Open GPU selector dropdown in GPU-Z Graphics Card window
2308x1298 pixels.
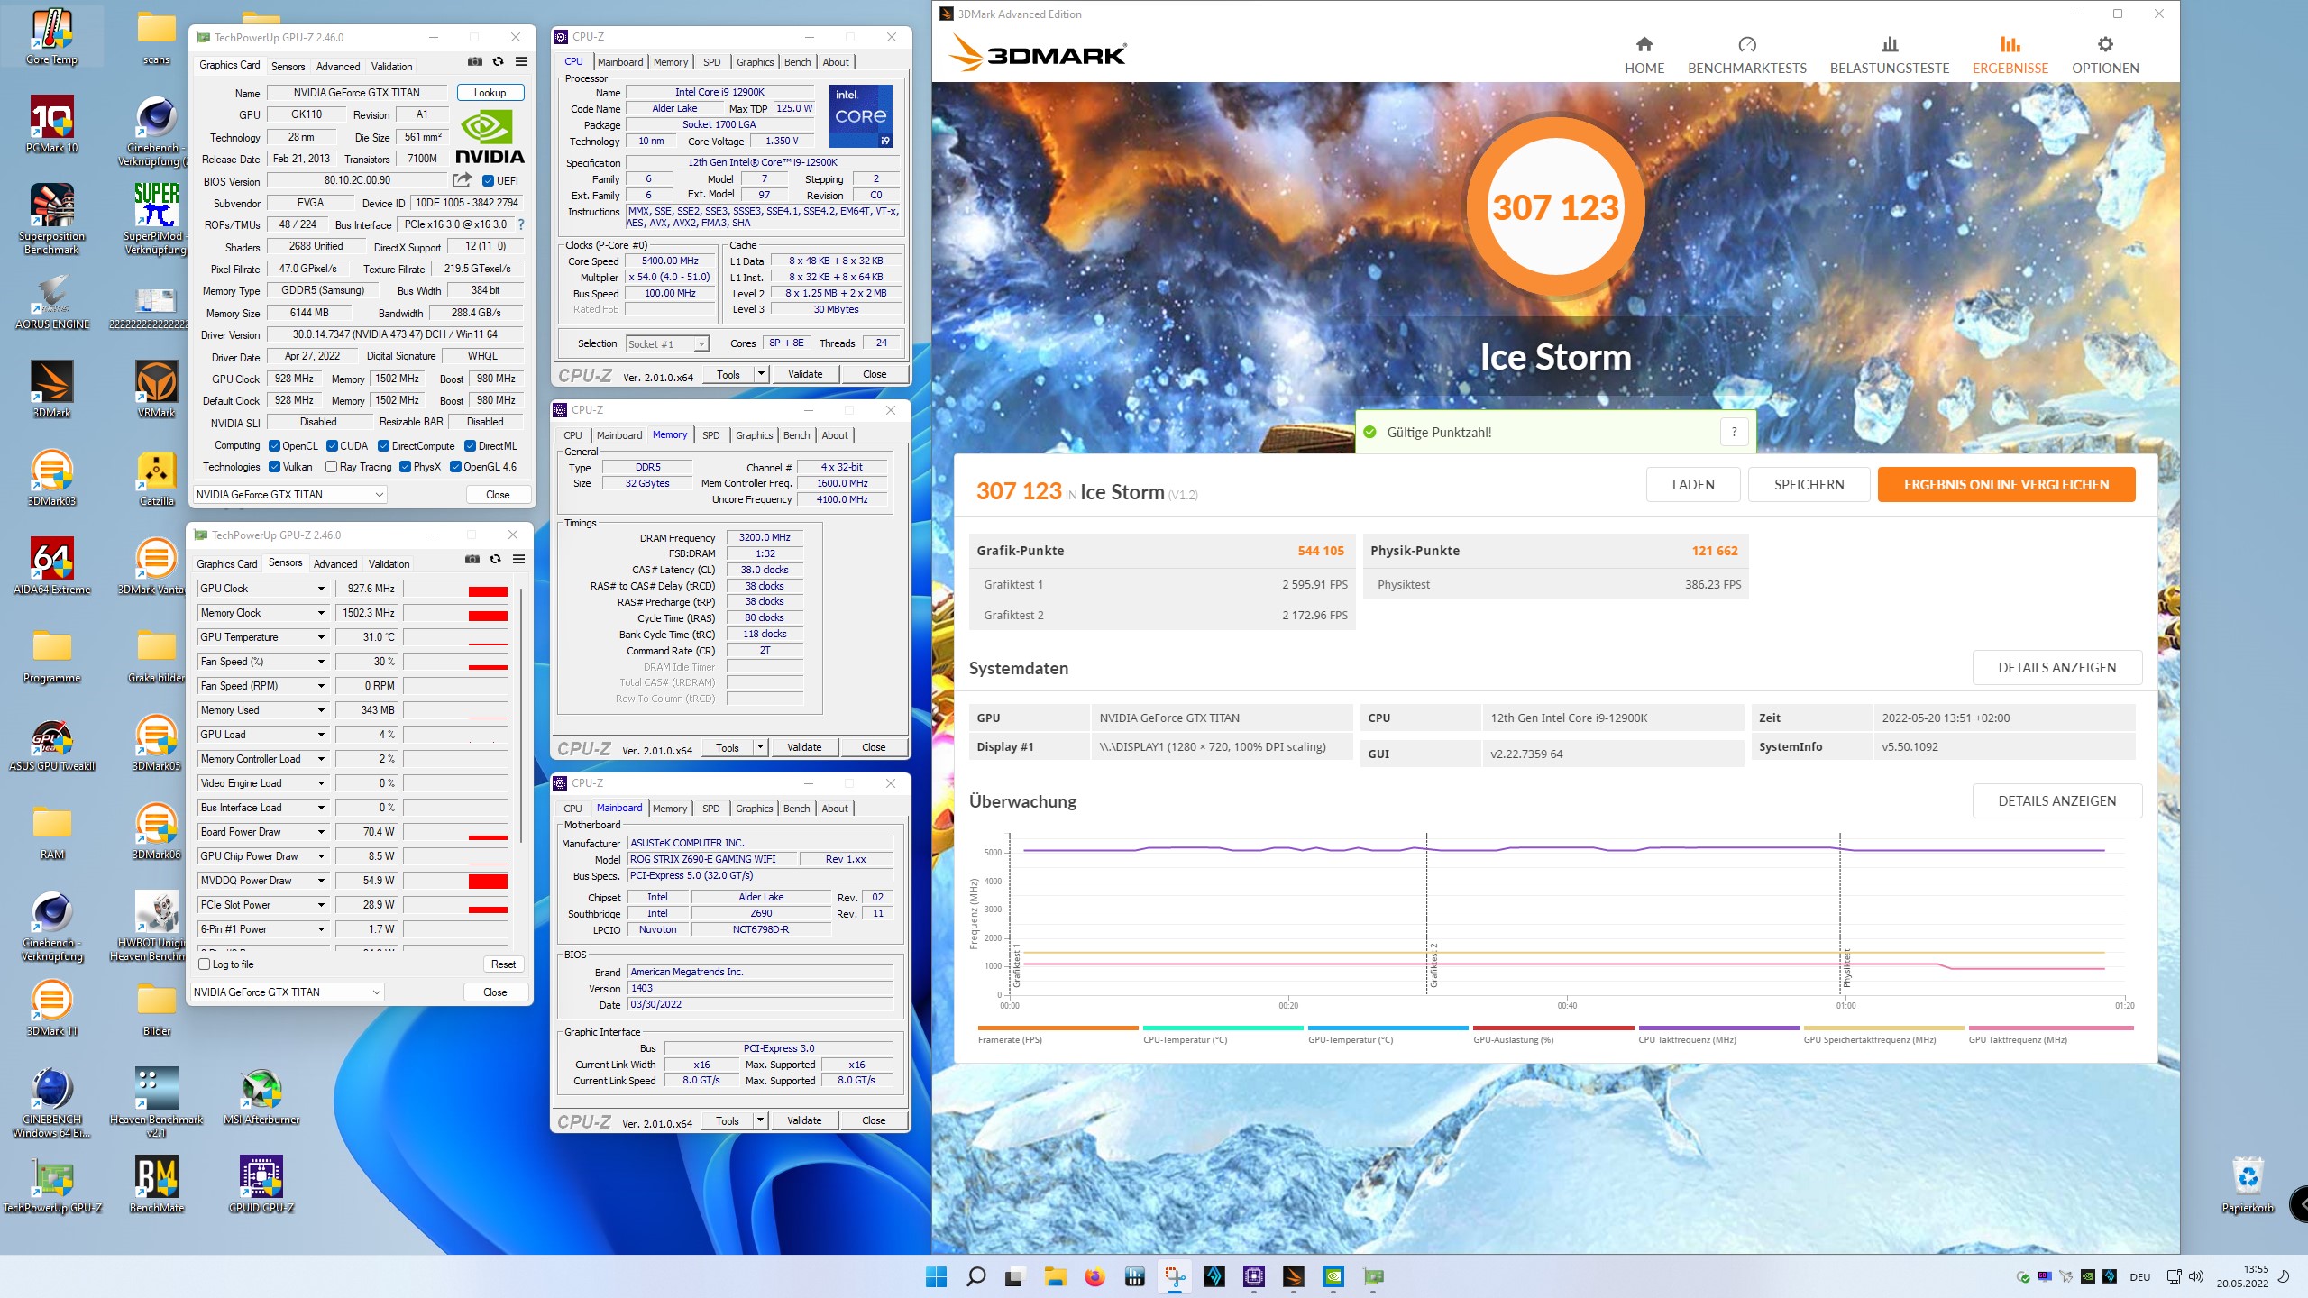click(290, 494)
